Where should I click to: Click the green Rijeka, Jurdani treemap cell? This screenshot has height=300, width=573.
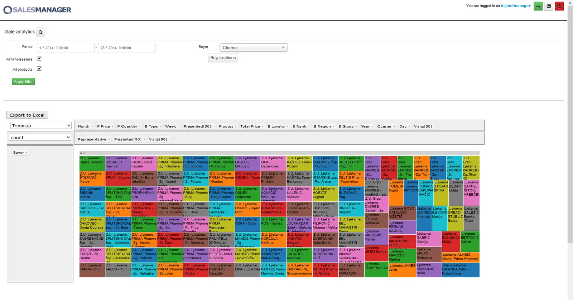pos(92,163)
